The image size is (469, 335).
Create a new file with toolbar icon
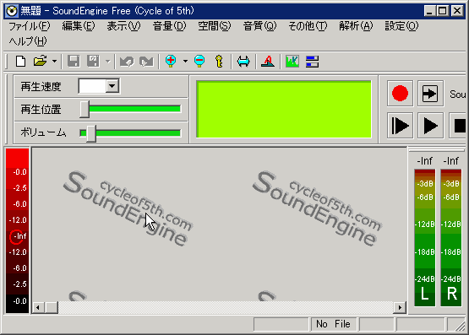coord(20,62)
